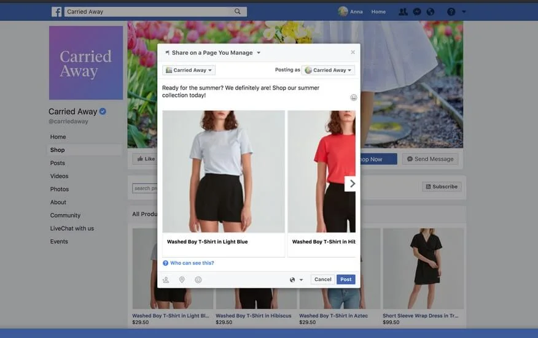The image size is (538, 338).
Task: Click the Facebook logo icon
Action: tap(57, 12)
